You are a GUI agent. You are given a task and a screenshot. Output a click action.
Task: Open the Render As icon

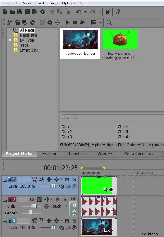35,12
